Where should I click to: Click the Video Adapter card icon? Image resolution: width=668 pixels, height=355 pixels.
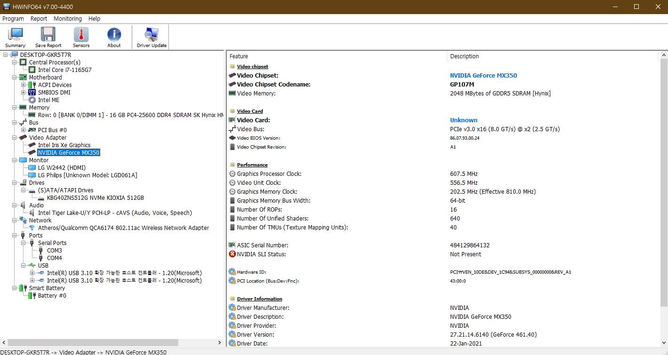tap(23, 137)
